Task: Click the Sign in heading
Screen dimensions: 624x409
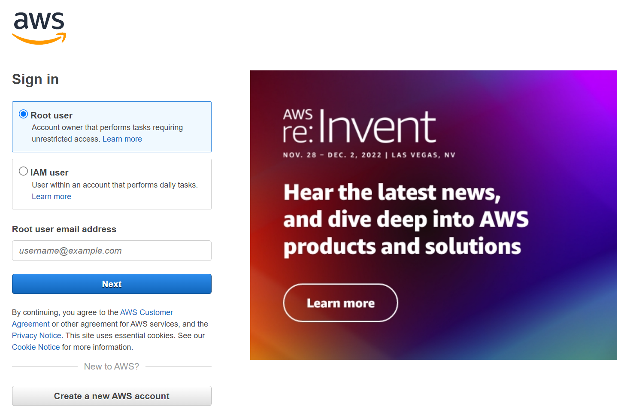Action: pyautogui.click(x=35, y=79)
